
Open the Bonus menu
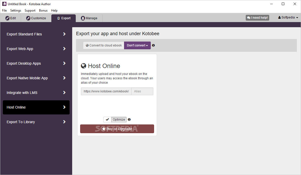click(43, 10)
